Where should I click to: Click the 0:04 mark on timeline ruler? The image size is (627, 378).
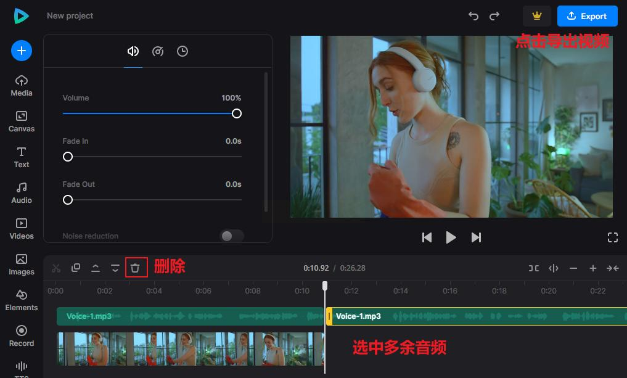coord(154,291)
